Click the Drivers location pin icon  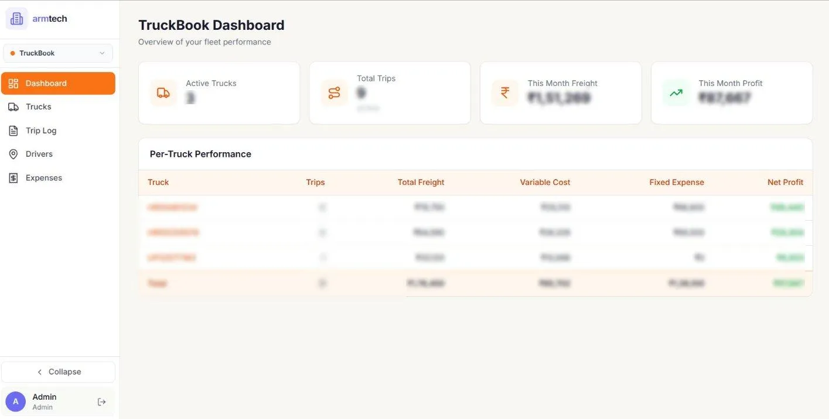click(x=13, y=154)
